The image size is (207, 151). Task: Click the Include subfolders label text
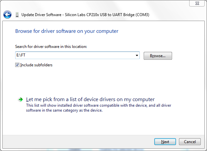point(36,65)
